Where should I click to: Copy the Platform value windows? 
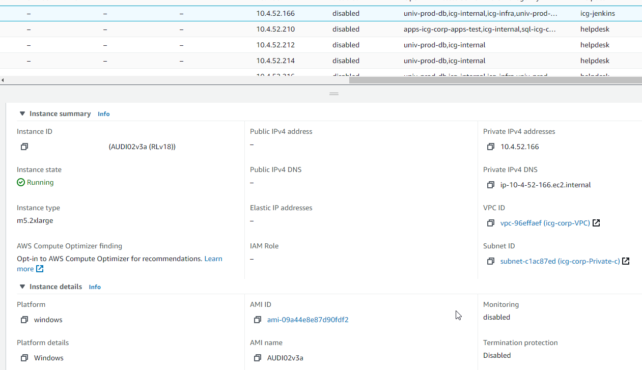(x=24, y=320)
